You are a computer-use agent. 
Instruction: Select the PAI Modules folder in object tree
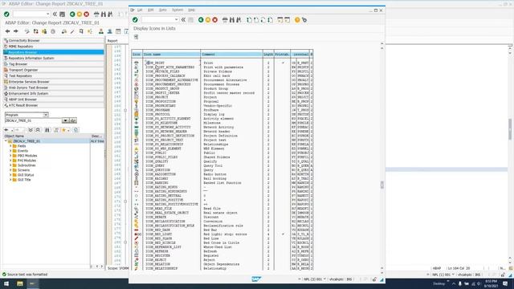click(x=27, y=161)
